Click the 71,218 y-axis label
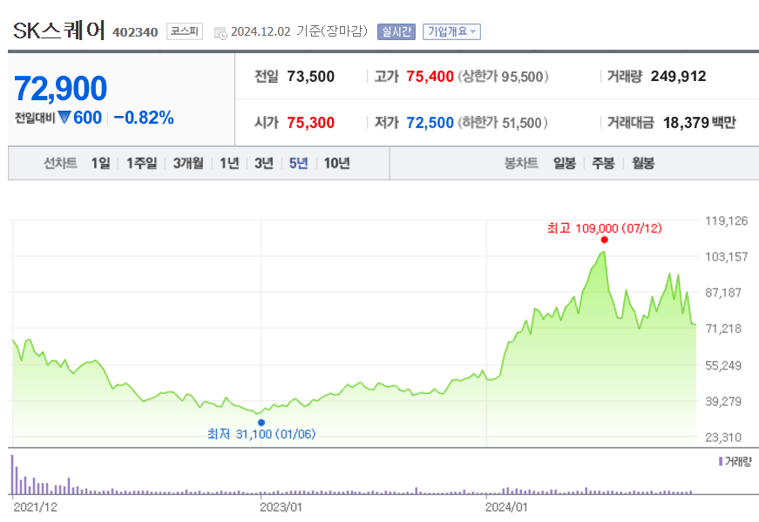 [723, 329]
